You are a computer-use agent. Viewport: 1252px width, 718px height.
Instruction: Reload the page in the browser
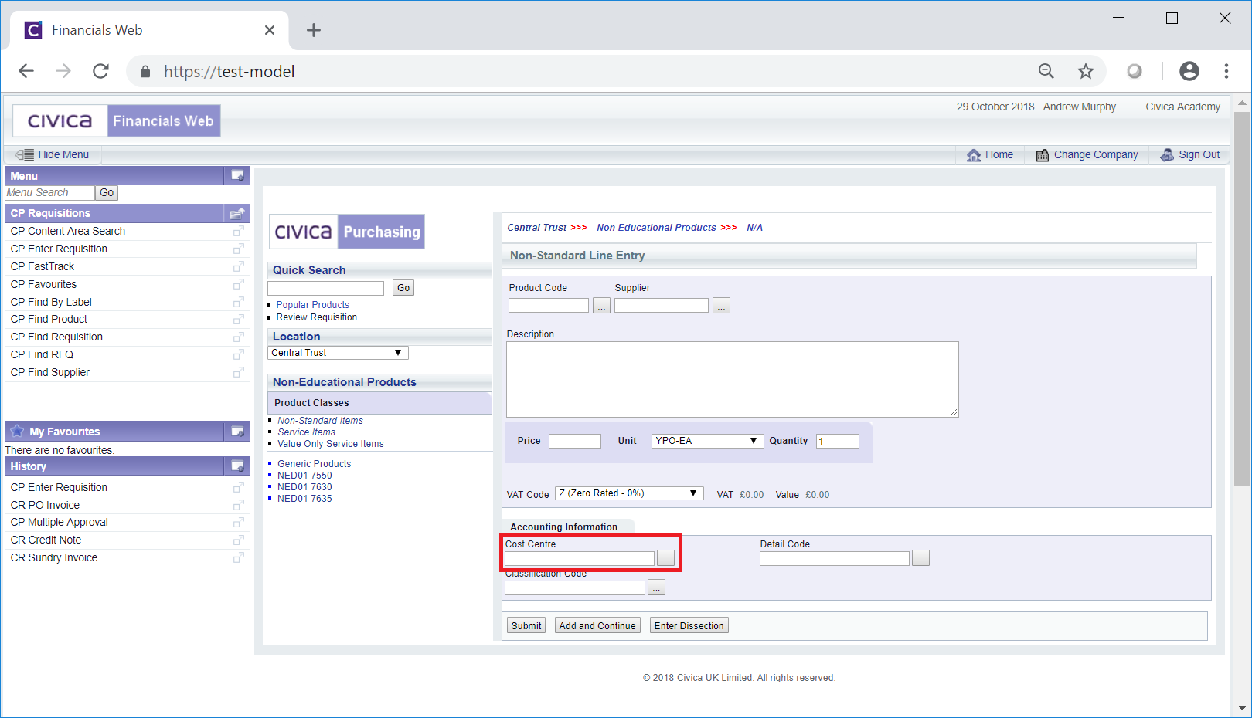(100, 71)
